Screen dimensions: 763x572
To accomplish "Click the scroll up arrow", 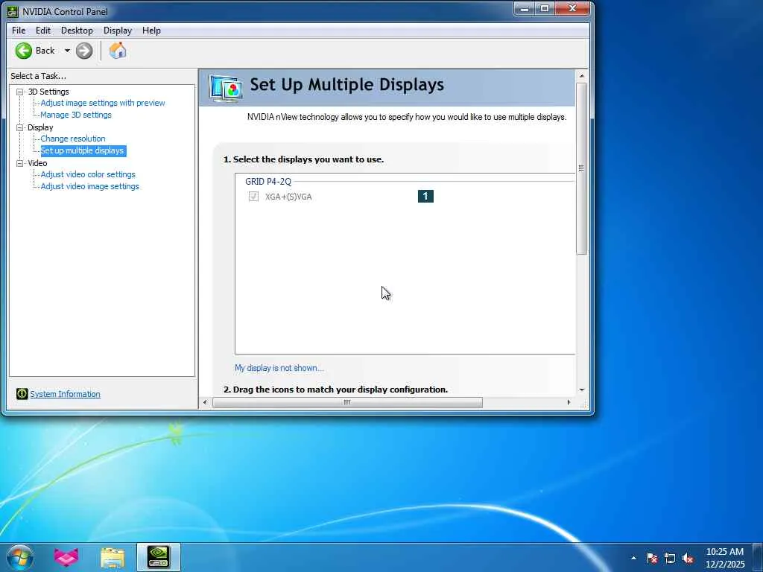I will point(581,76).
